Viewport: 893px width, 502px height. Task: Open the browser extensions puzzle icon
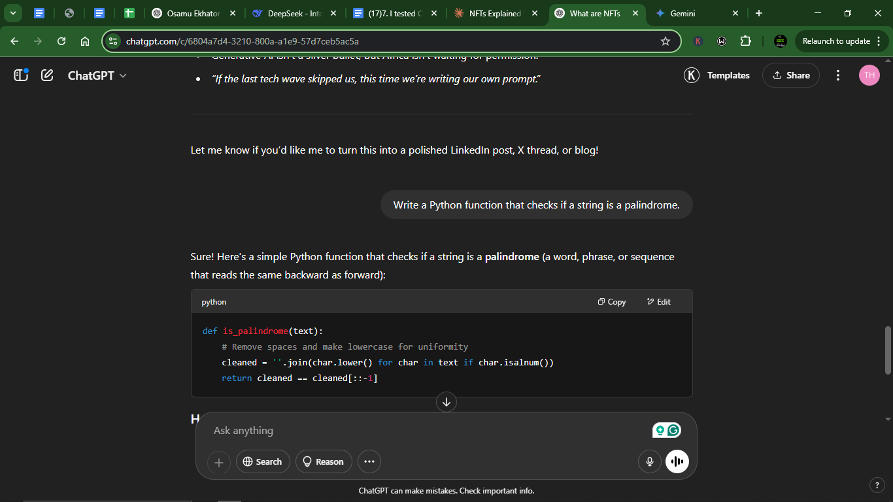[x=746, y=41]
